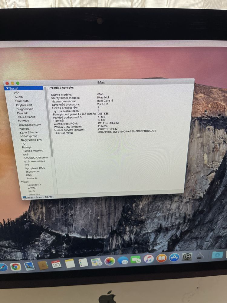Open Google Chrome from the dock
The width and height of the screenshot is (227, 303).
pos(16,267)
